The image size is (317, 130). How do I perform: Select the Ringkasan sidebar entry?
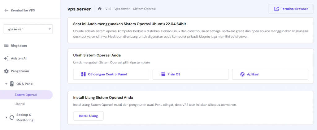[19, 46]
